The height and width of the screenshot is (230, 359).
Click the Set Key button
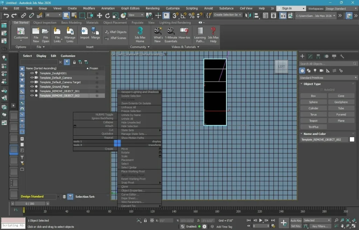coord(296,226)
